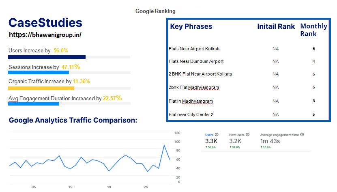Click the 2bhk Flat Madhyamgram key phrase
Screen dimensions: 337x192
(194, 87)
